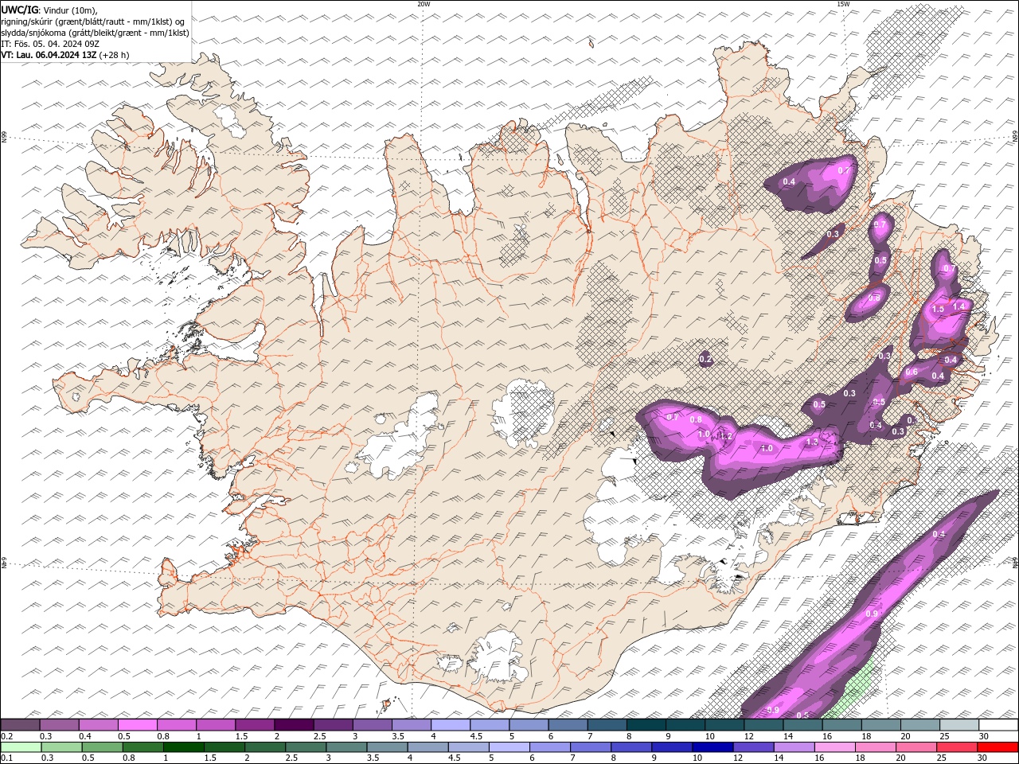Click the dark teal 9–10 swatch in upper legend

[x=685, y=725]
